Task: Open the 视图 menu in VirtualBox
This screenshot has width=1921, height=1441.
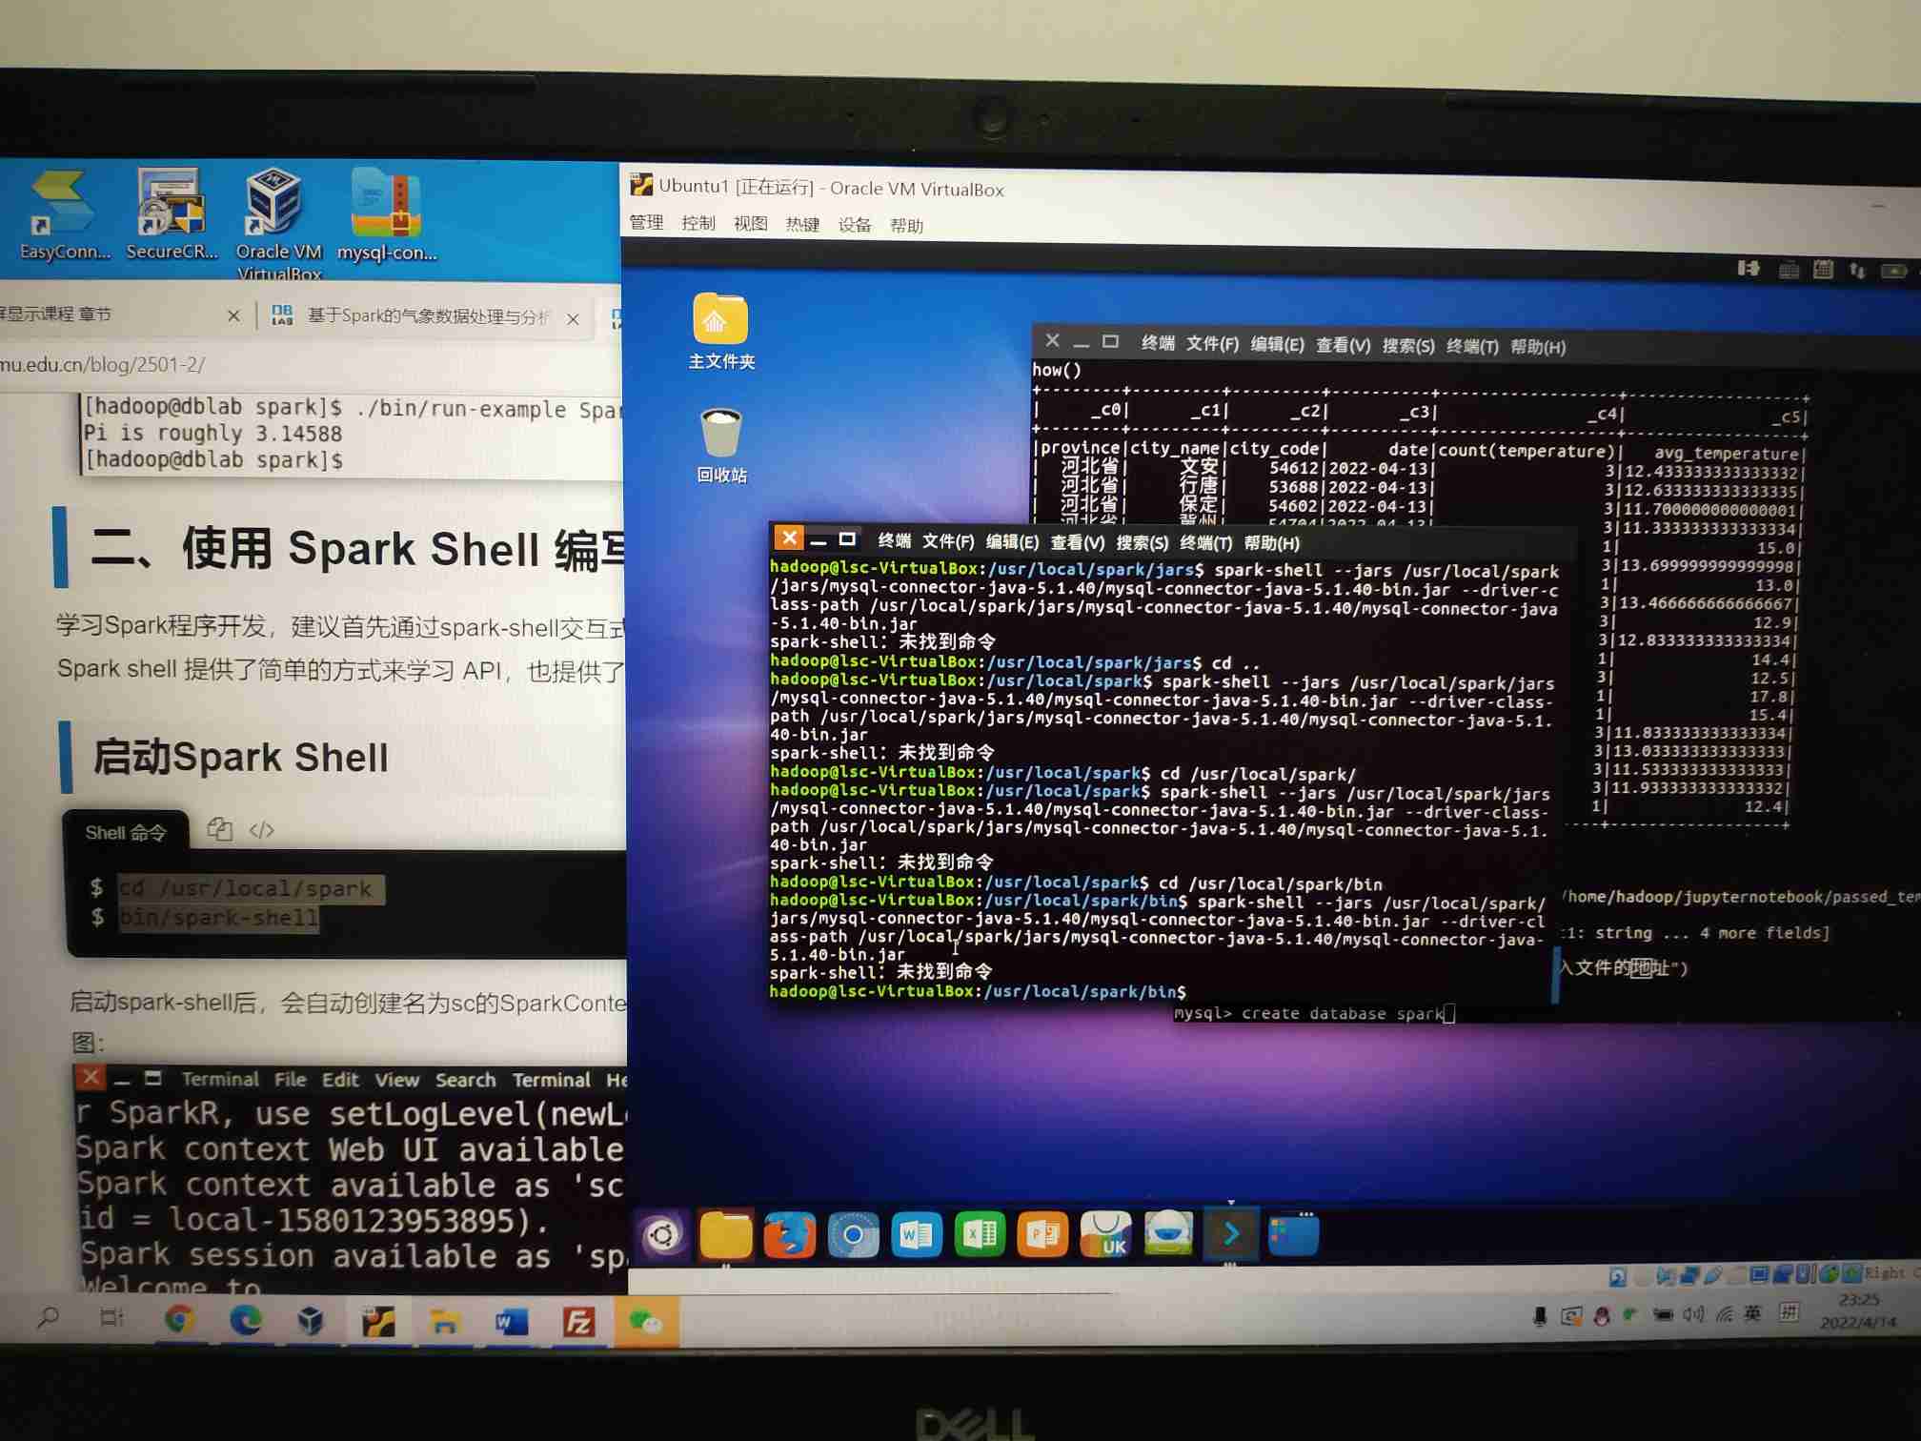Action: pyautogui.click(x=750, y=224)
